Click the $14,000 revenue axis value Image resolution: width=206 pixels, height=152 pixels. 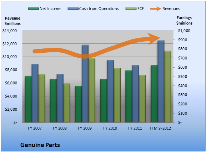[10, 31]
